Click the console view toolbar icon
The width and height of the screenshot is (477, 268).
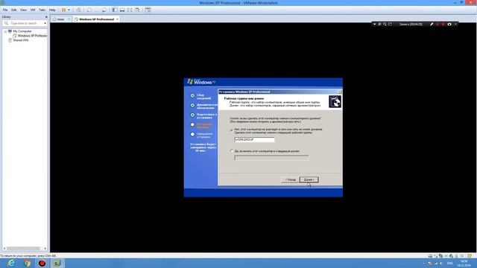click(x=148, y=10)
